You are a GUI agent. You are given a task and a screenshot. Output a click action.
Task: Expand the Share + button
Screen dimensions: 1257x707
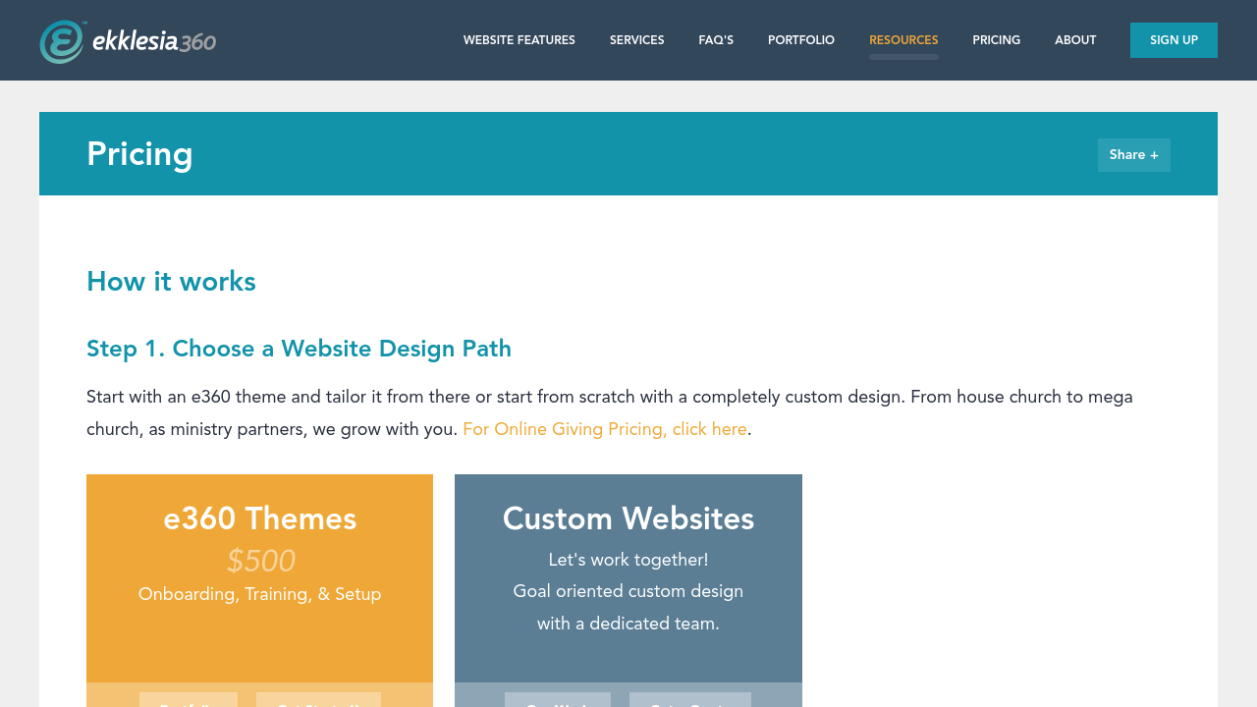1133,155
